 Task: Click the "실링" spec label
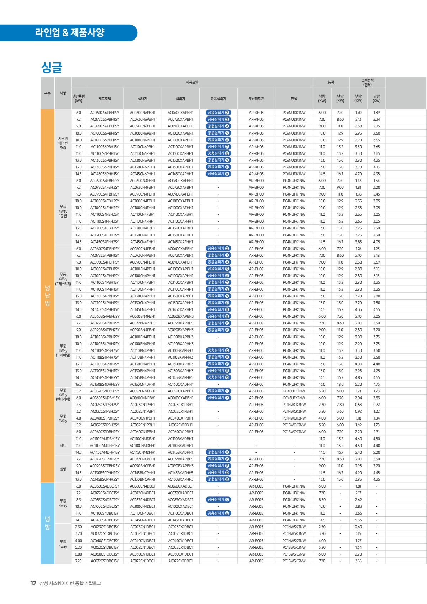tap(63, 469)
